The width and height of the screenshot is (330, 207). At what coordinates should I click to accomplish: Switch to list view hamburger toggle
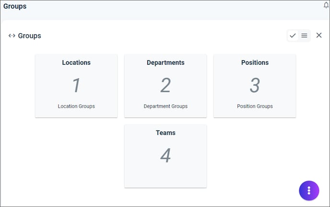[x=304, y=36]
